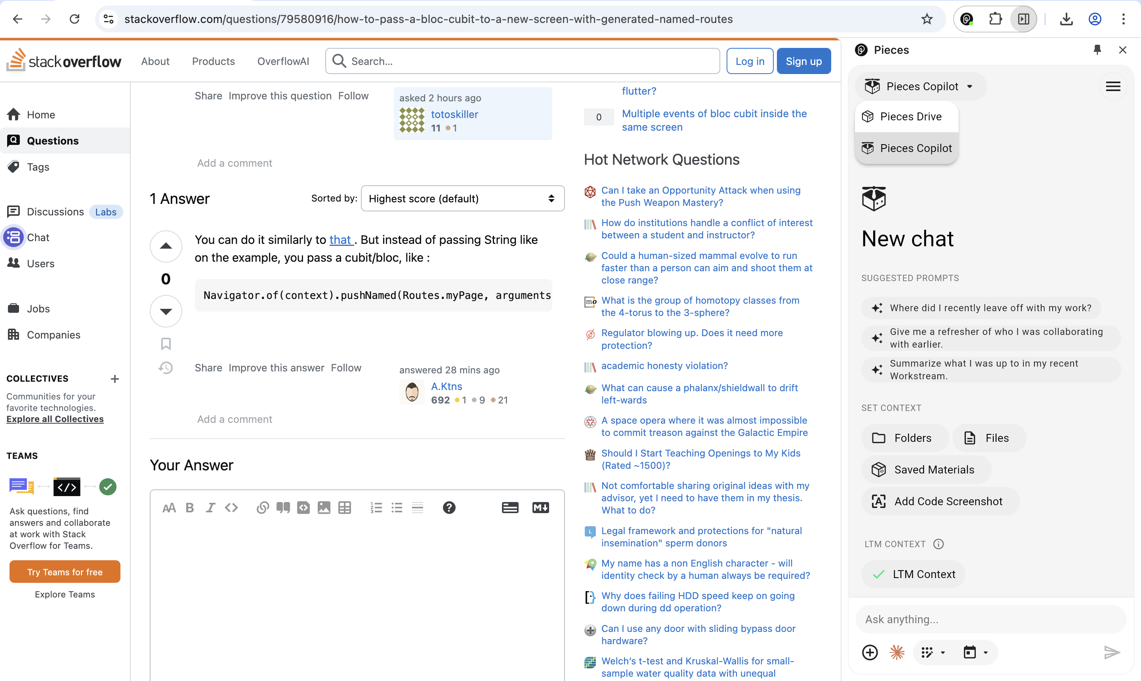Expand the calendar time range dropdown

[976, 652]
